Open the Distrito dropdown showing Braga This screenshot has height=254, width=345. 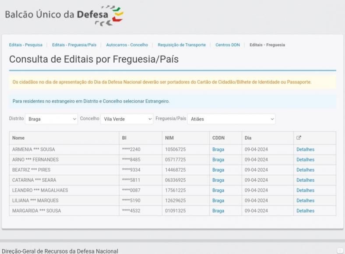[x=51, y=119]
